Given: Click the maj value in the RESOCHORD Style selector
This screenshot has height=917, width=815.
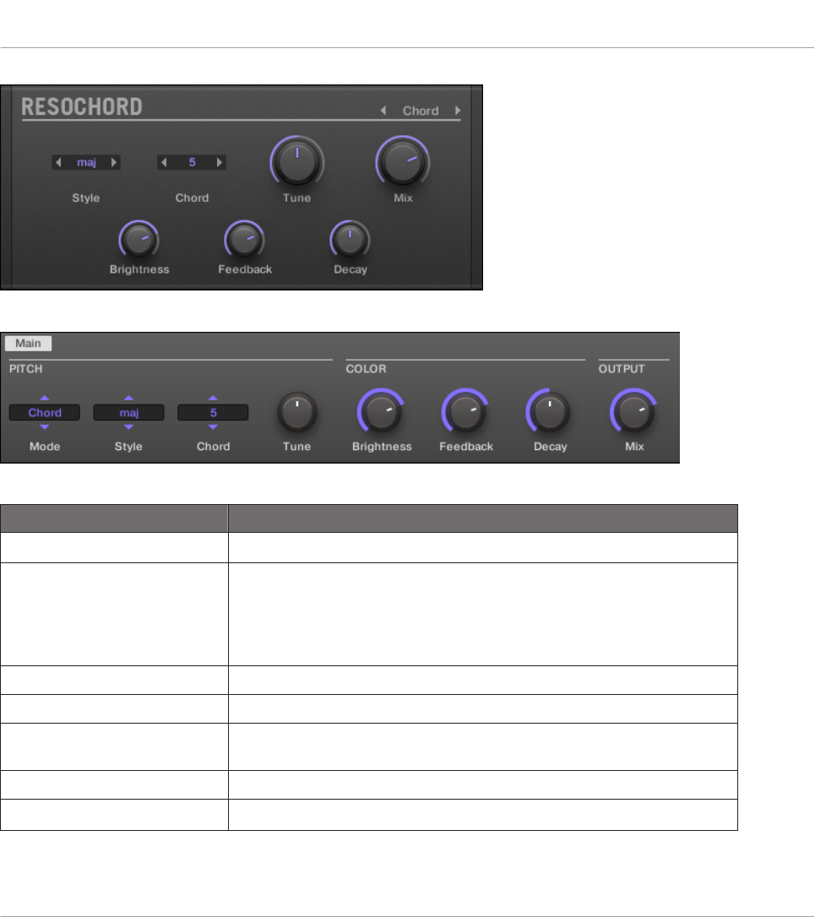Looking at the screenshot, I should [x=87, y=163].
